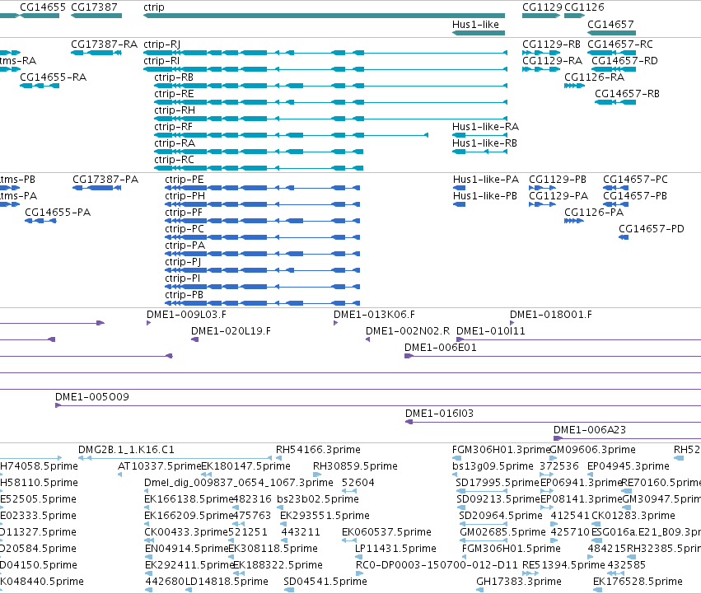The height and width of the screenshot is (594, 701).
Task: Click BAC clone DME1-005O09
Action: point(92,397)
